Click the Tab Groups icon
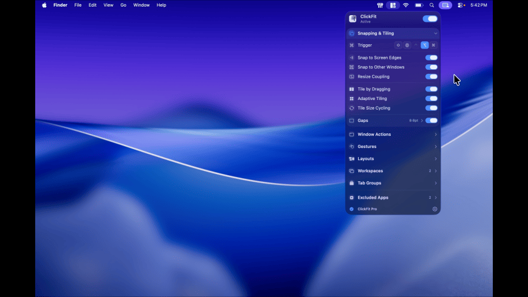 tap(351, 182)
